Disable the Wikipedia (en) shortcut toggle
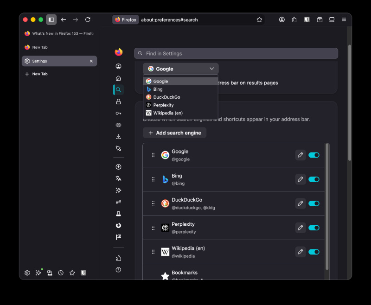 click(314, 252)
